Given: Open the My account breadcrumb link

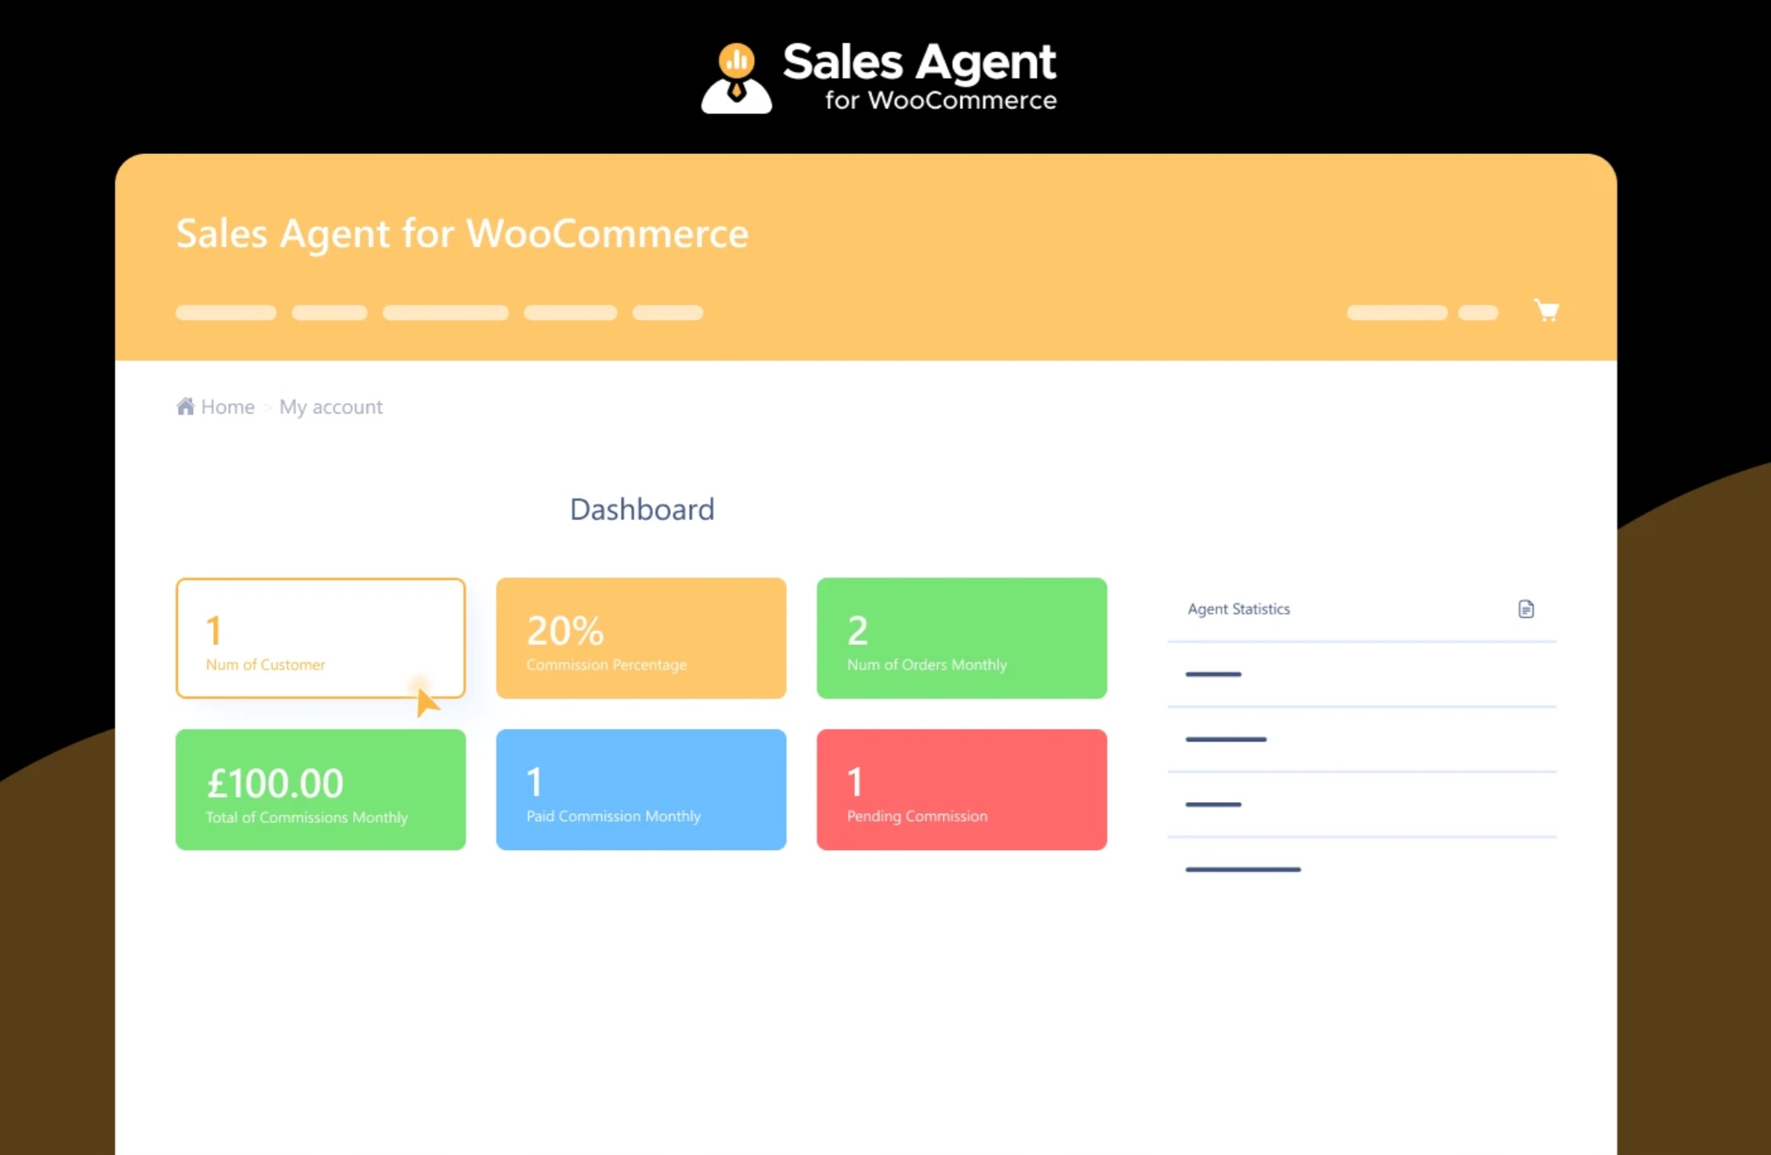Looking at the screenshot, I should click(331, 407).
